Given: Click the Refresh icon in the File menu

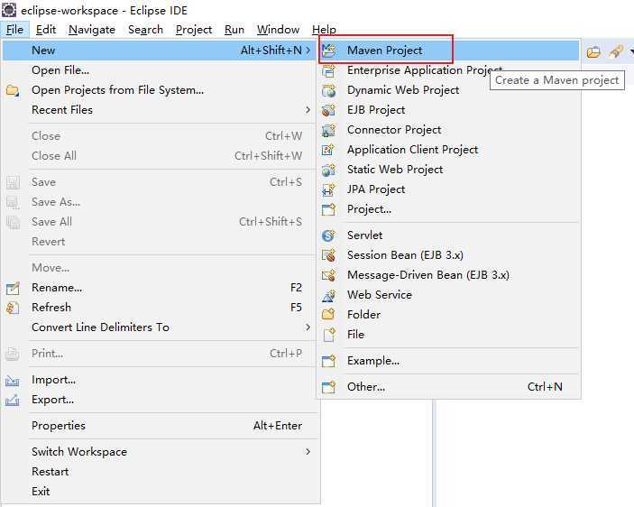Looking at the screenshot, I should pos(13,308).
